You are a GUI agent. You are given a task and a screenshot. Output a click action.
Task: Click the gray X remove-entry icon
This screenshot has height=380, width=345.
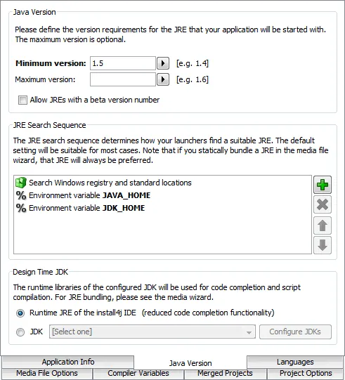(323, 204)
